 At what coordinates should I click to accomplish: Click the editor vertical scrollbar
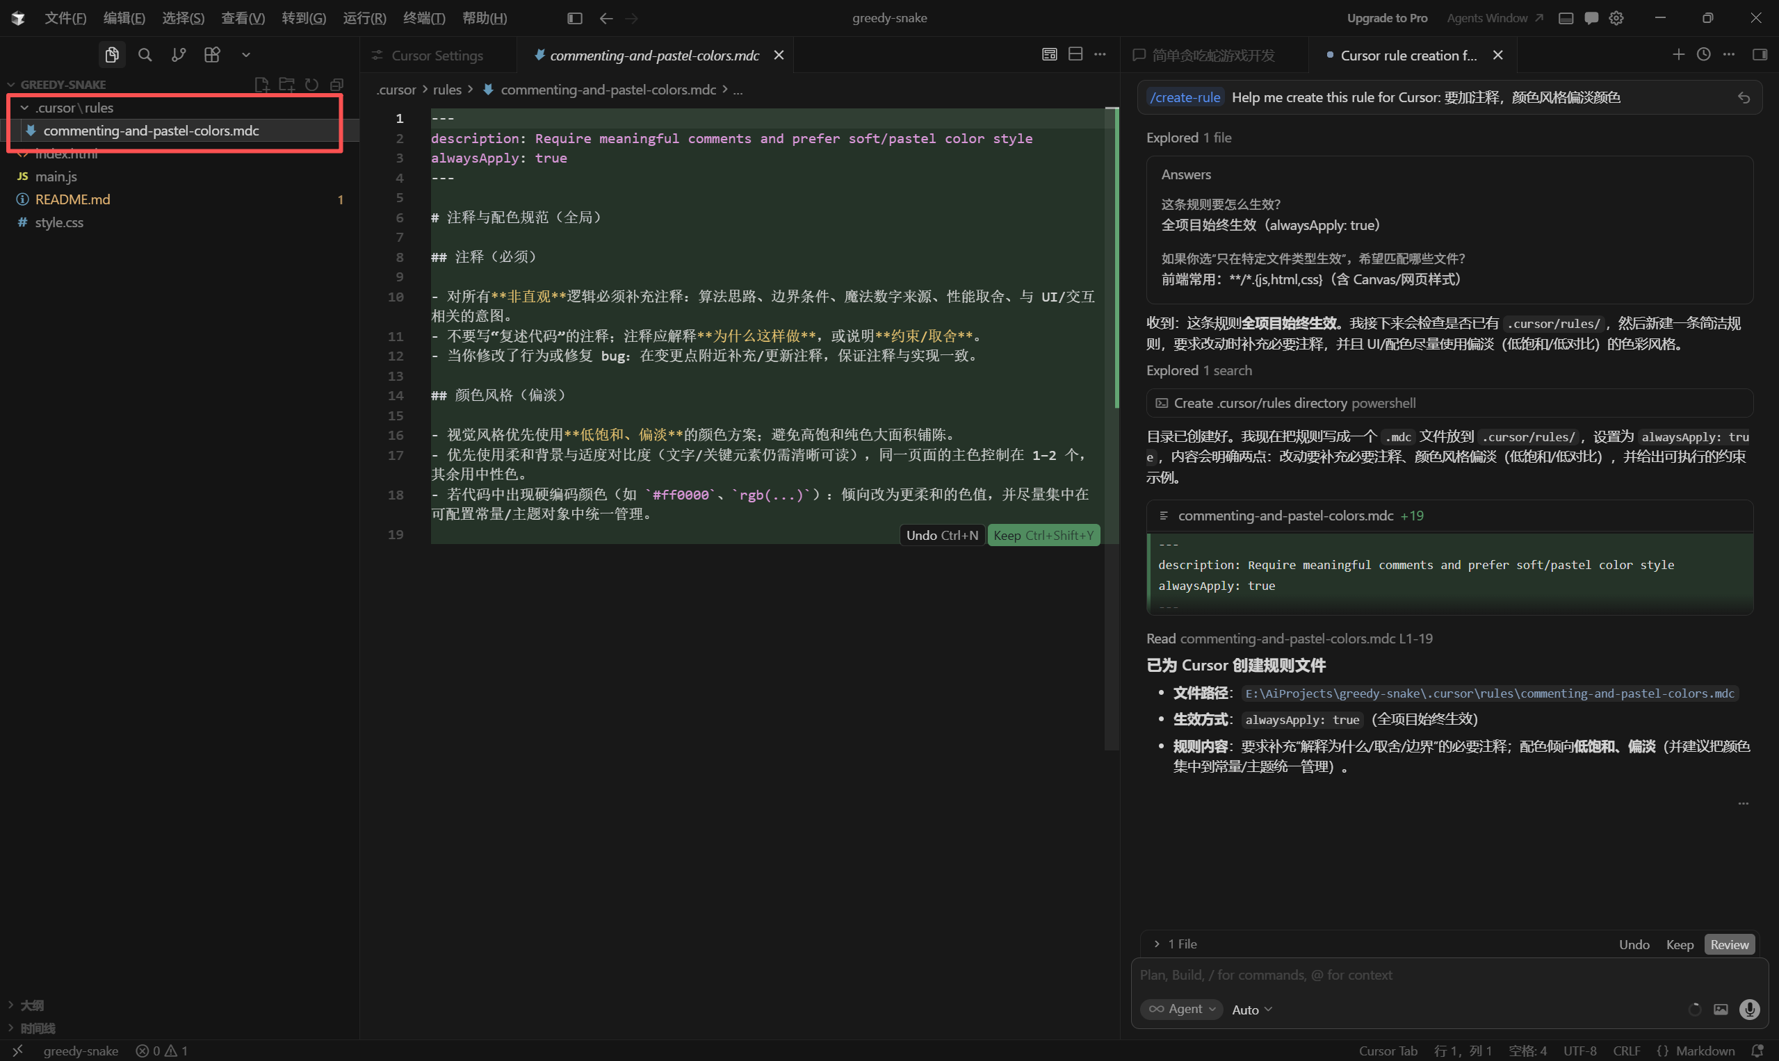click(1112, 429)
